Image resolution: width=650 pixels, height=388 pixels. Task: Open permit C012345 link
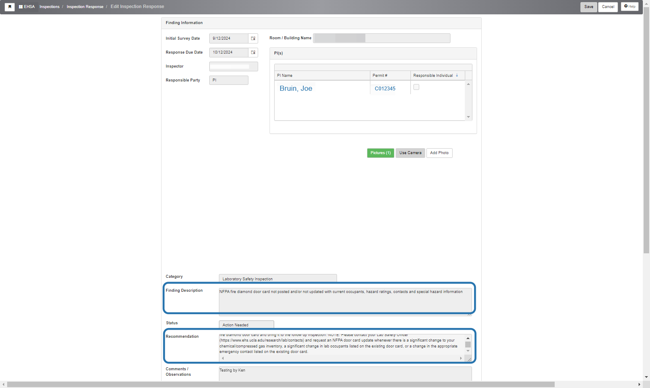coord(385,89)
